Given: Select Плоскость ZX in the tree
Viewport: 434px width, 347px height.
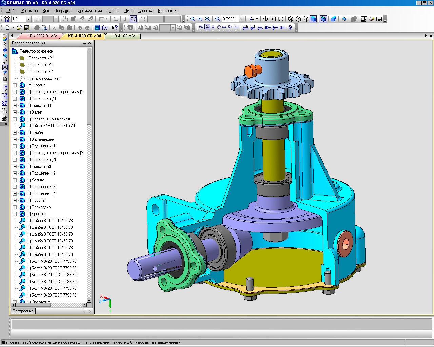Looking at the screenshot, I should click(41, 65).
